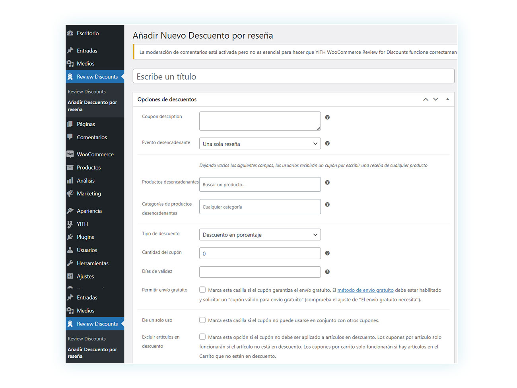Click the WooCommerce icon in the sidebar
This screenshot has width=517, height=388.
[70, 154]
